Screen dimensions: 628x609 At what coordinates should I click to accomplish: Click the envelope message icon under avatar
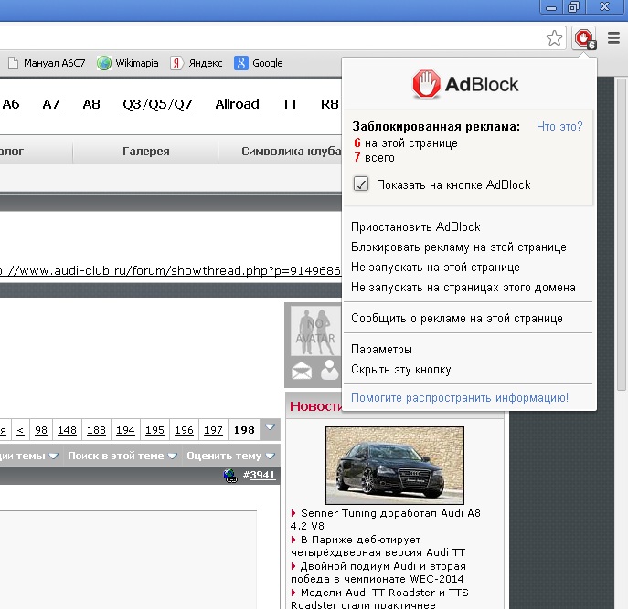302,372
